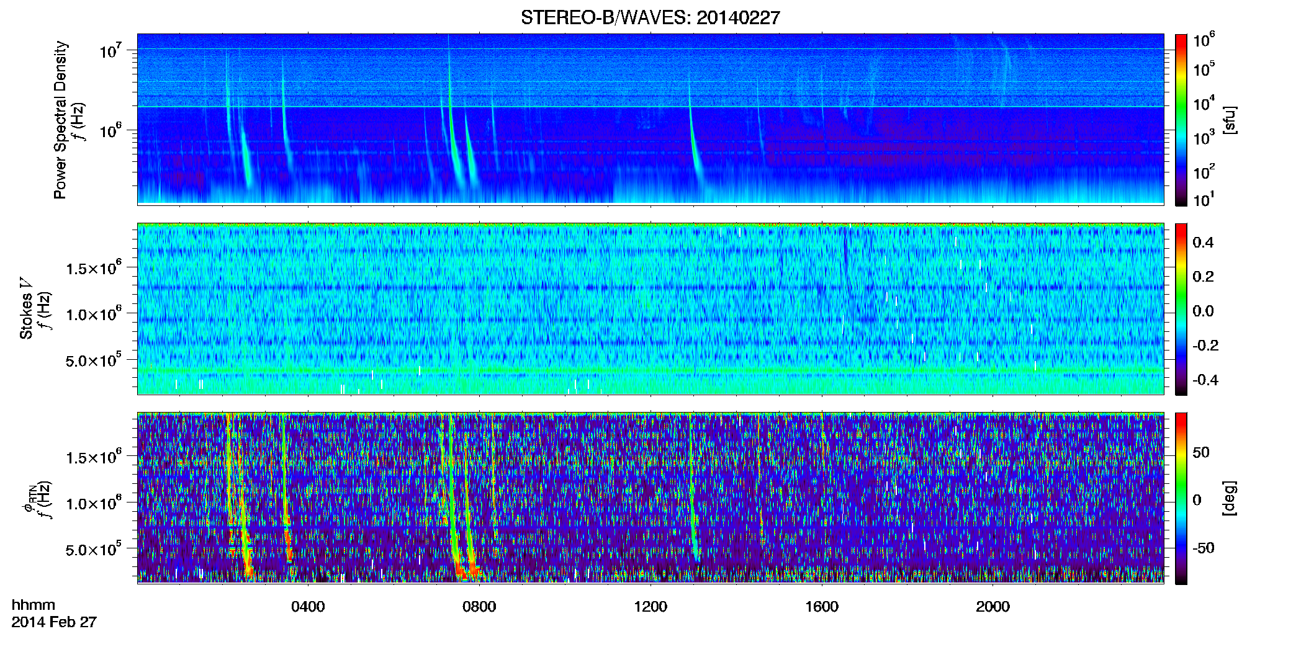
Task: Click the [deg] colorbar unit label
Action: (1230, 498)
